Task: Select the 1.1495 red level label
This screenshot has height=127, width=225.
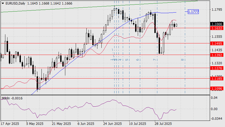Action: click(x=217, y=43)
